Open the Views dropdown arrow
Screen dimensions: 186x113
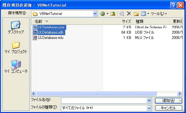coord(148,14)
